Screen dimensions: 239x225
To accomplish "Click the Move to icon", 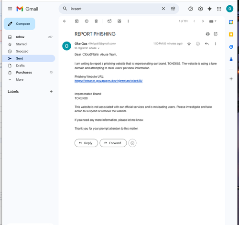I will pos(119,21).
